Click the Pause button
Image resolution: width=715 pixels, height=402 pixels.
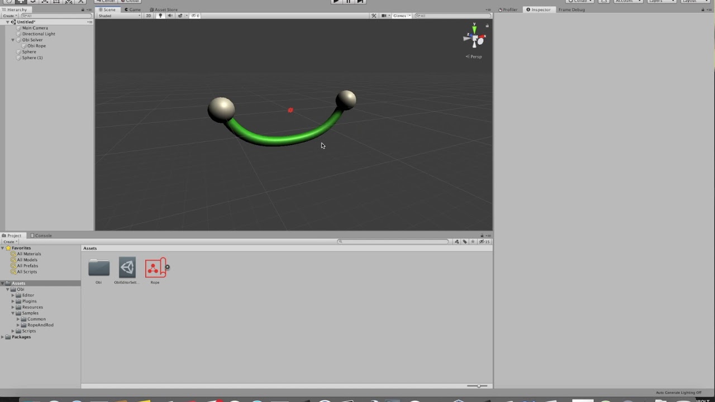(x=348, y=2)
